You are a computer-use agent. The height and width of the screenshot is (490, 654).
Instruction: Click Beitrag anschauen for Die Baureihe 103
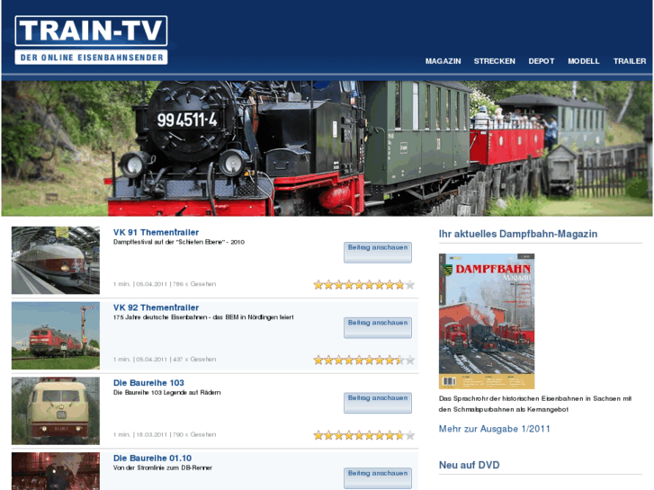pos(378,403)
